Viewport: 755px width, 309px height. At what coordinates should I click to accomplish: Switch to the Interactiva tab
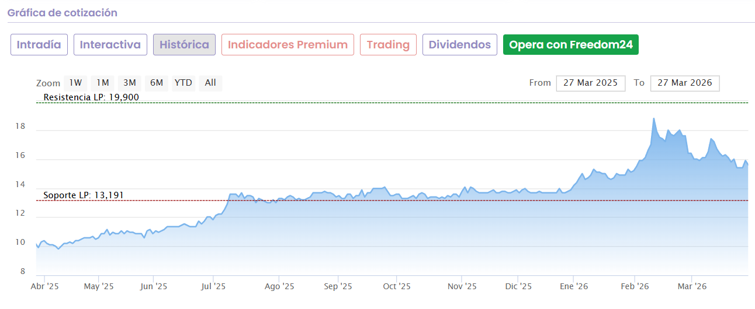(110, 45)
